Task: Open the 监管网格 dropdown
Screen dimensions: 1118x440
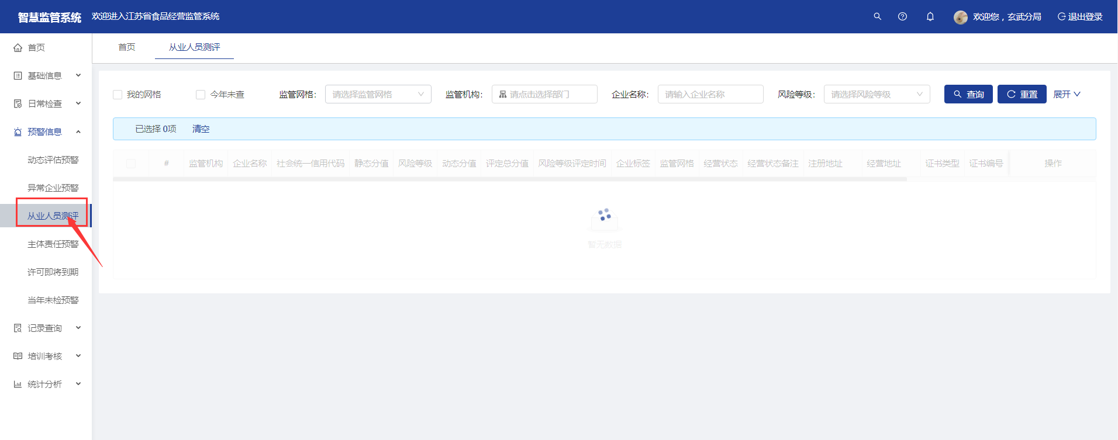Action: pyautogui.click(x=378, y=94)
